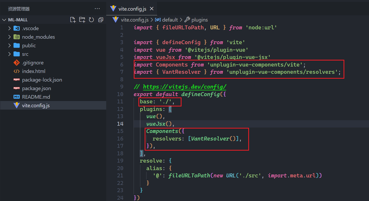
Task: Click the git icon beside .gitignore
Action: click(x=17, y=63)
